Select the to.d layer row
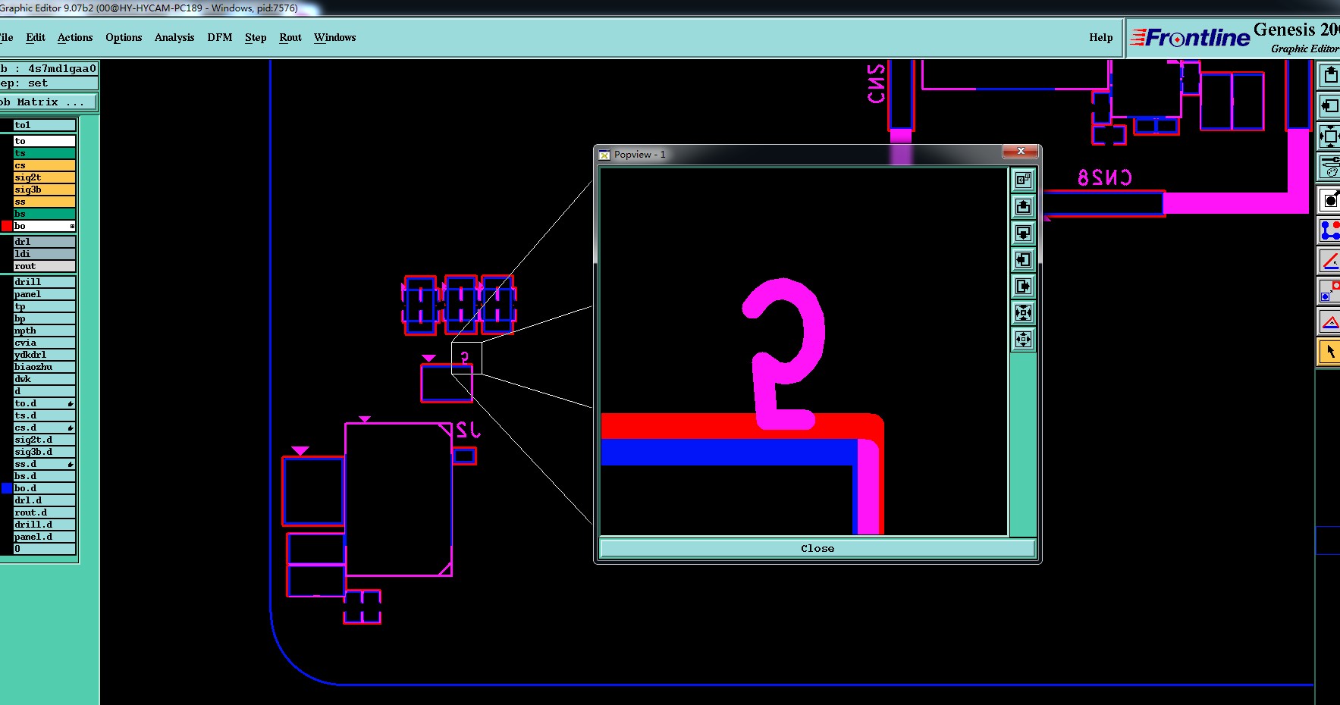 (45, 403)
